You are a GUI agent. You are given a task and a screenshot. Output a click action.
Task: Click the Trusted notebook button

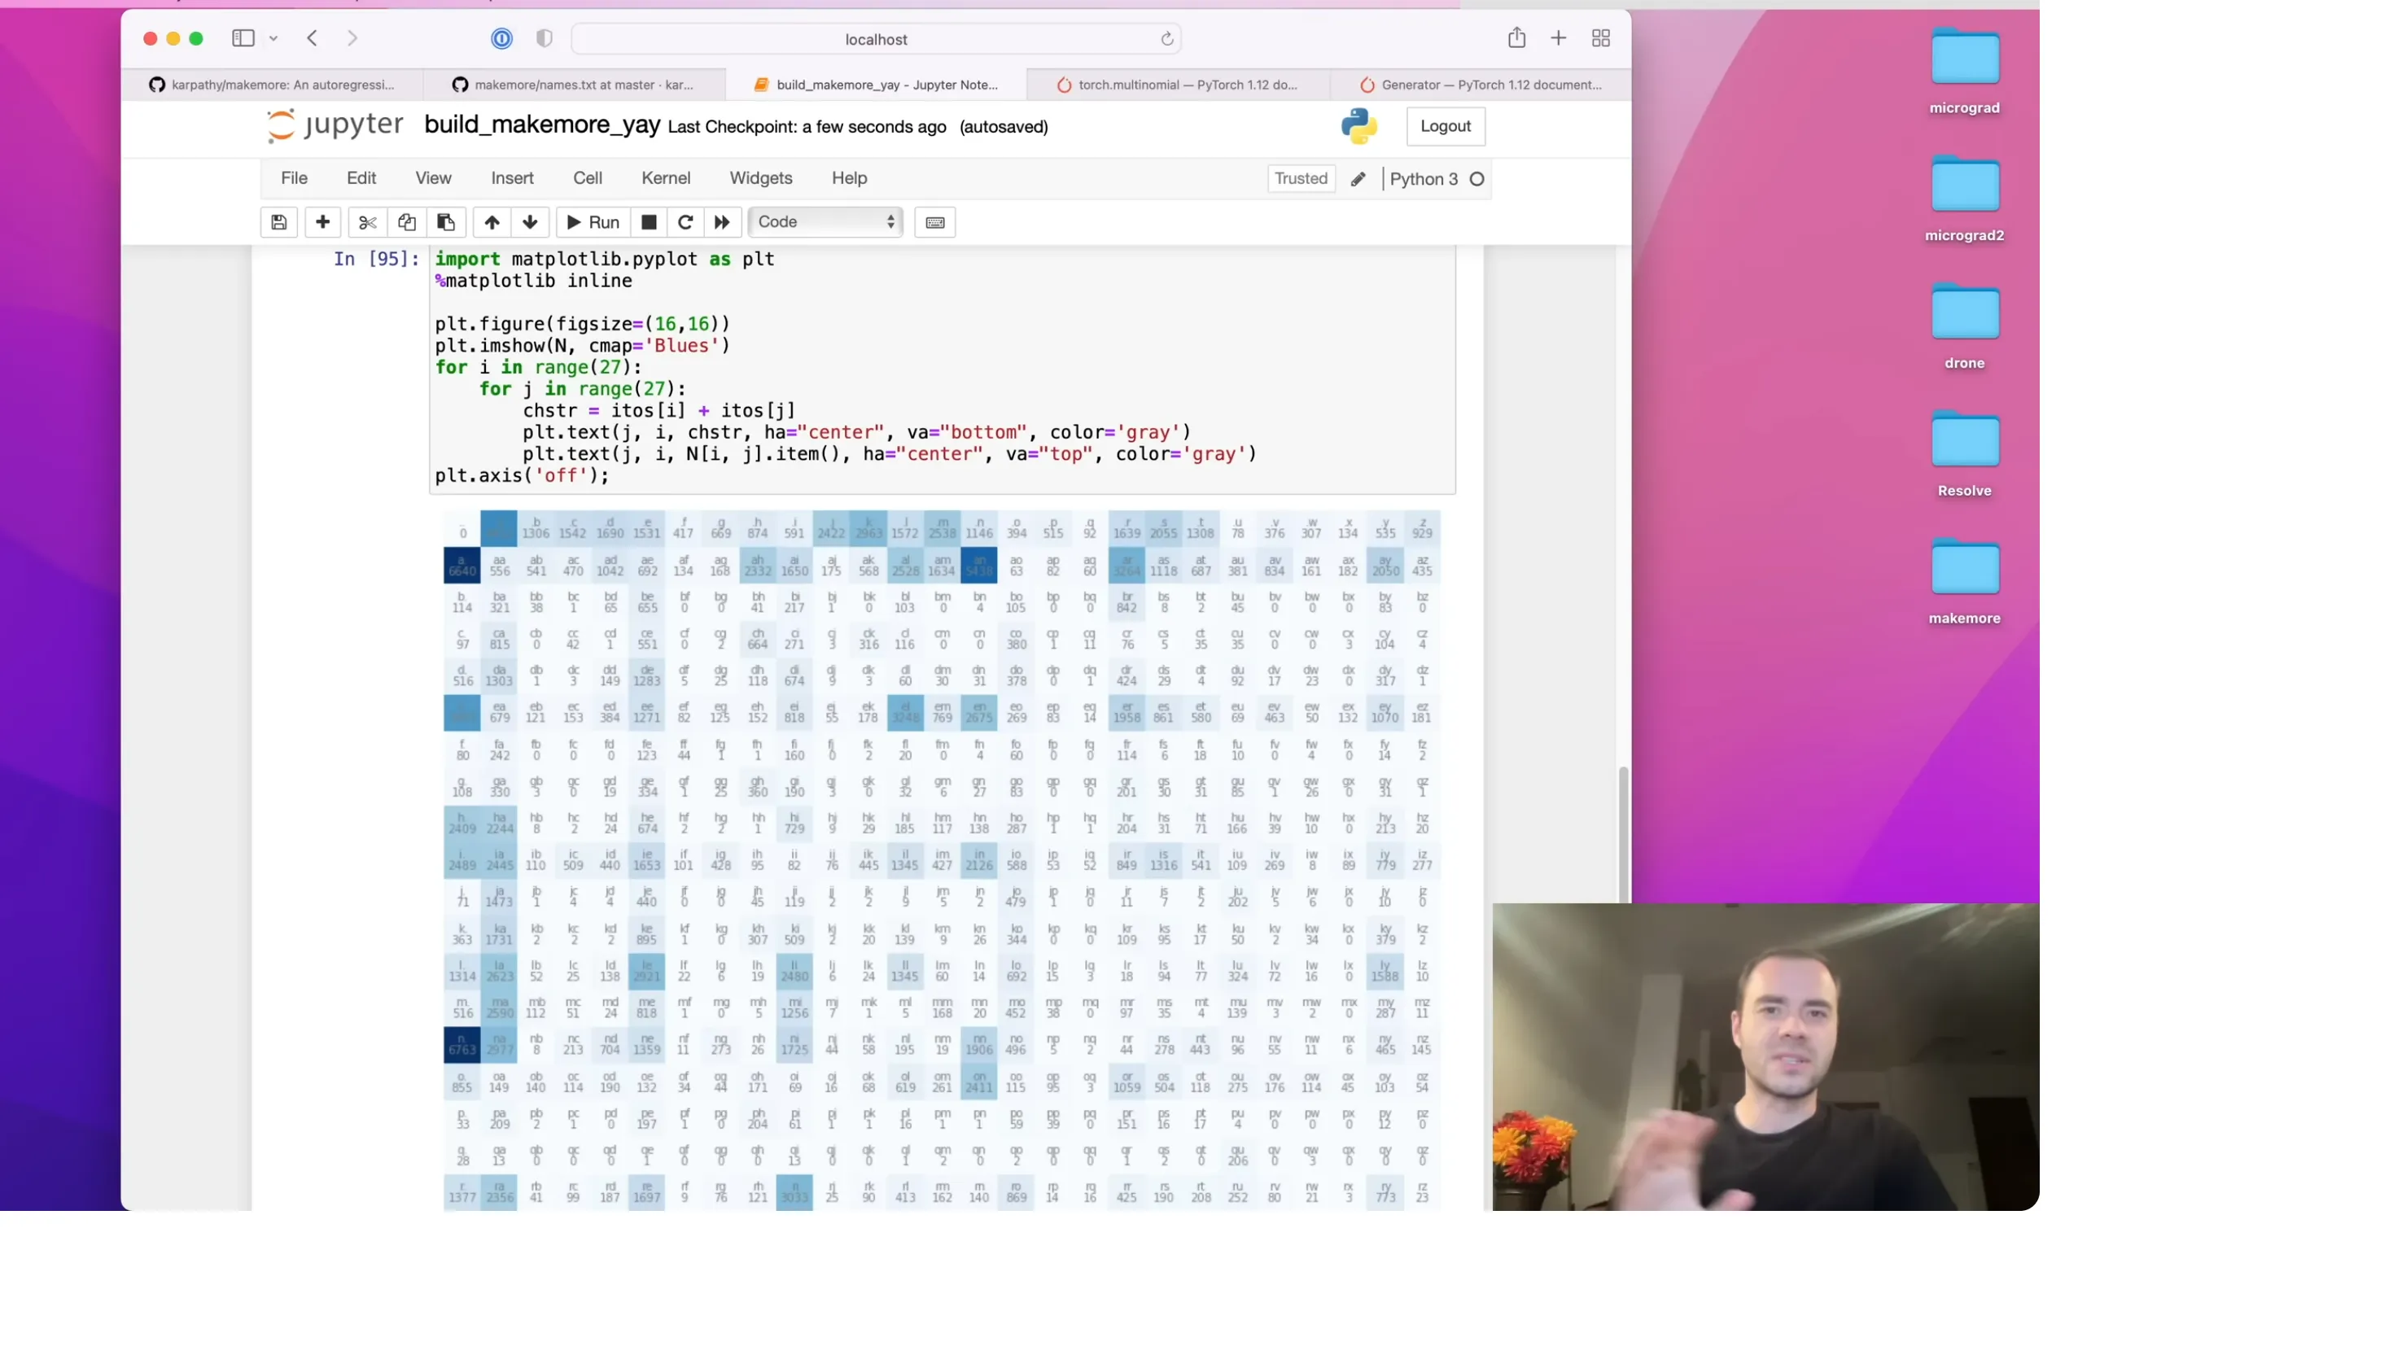pos(1301,178)
